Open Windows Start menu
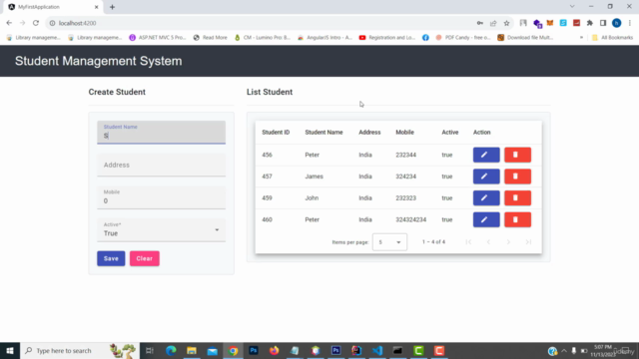This screenshot has height=359, width=639. click(10, 350)
